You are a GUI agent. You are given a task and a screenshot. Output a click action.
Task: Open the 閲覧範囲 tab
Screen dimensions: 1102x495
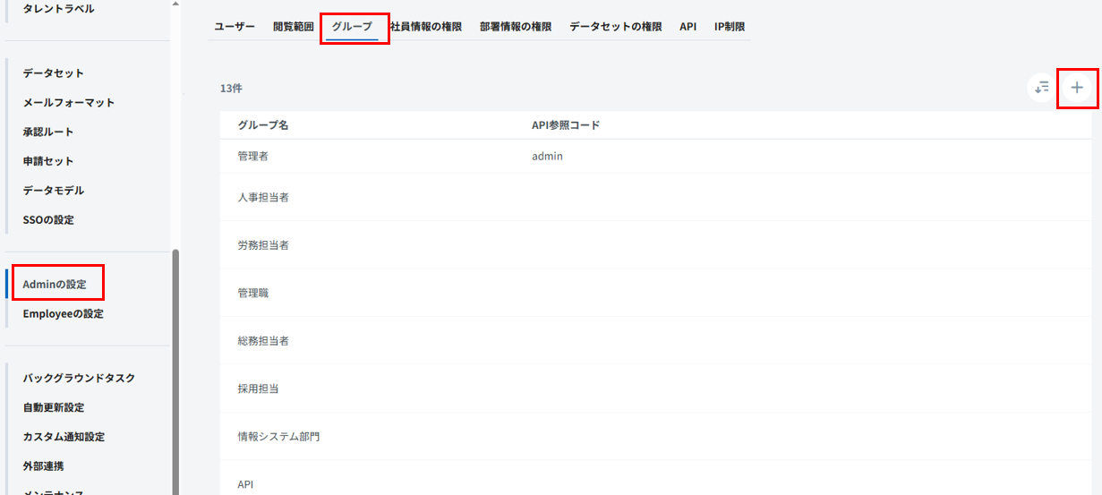tap(294, 27)
